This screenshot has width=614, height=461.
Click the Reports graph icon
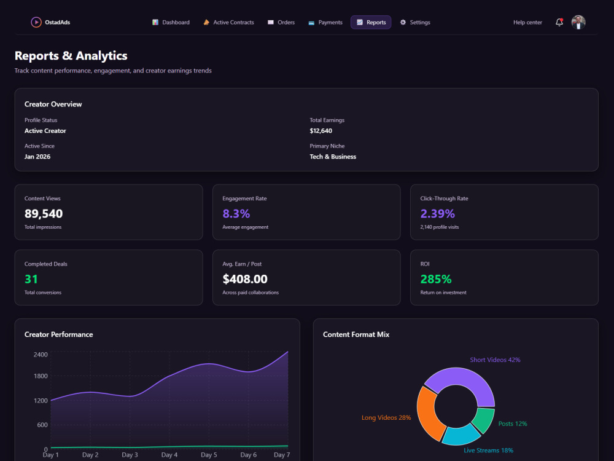click(359, 22)
